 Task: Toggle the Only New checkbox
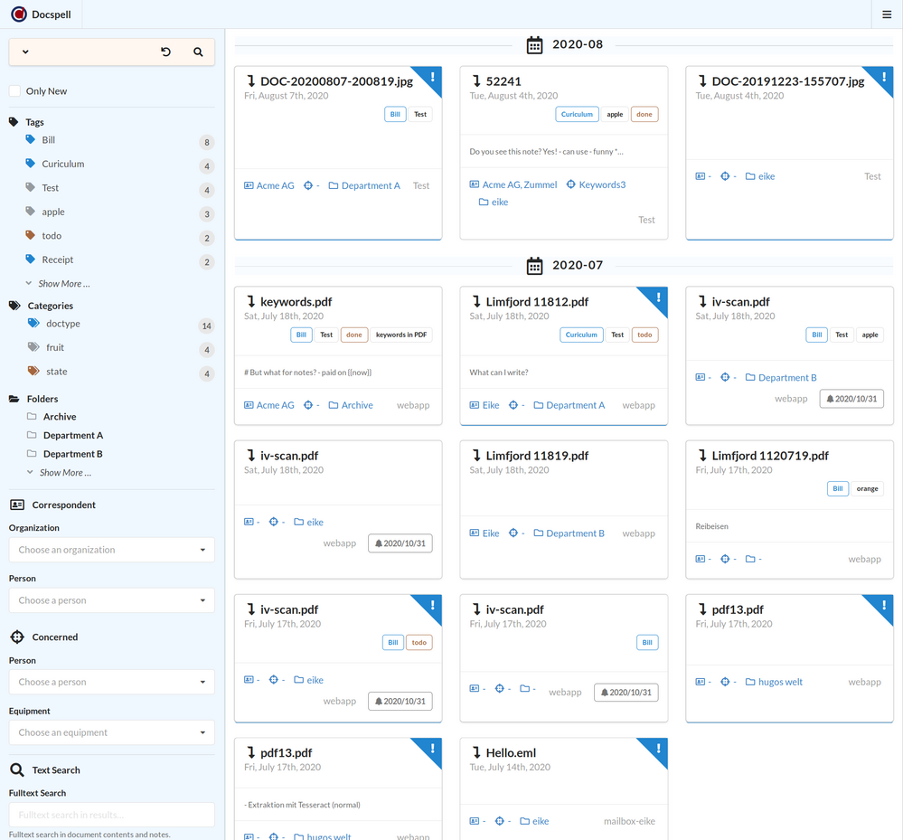coord(14,91)
